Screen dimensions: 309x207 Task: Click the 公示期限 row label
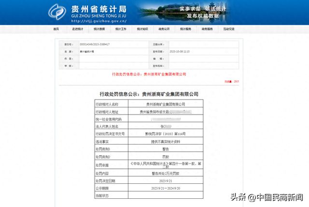pos(102,188)
